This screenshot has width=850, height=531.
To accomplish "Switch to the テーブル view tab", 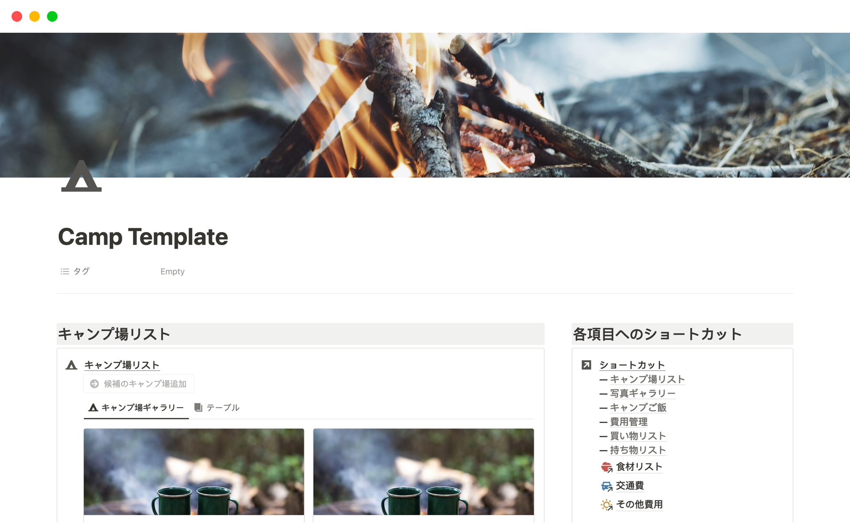I will tap(217, 408).
